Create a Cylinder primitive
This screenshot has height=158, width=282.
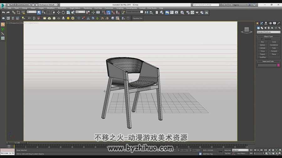(x=262, y=48)
